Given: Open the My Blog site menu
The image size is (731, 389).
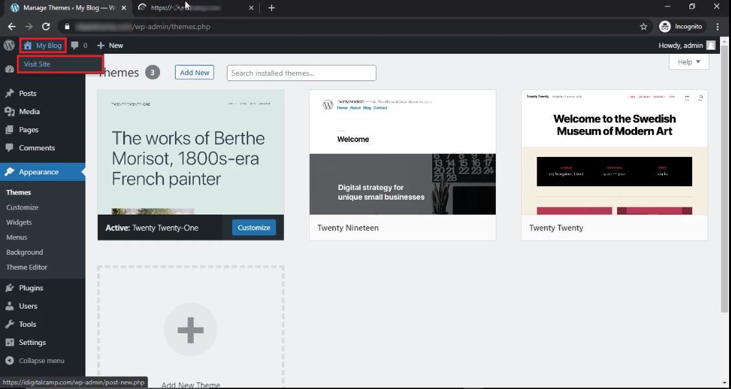Looking at the screenshot, I should (43, 45).
